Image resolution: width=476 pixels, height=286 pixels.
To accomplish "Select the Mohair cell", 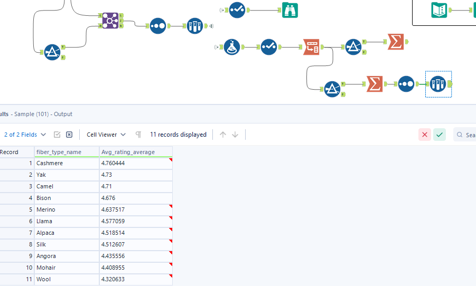I will click(x=67, y=268).
